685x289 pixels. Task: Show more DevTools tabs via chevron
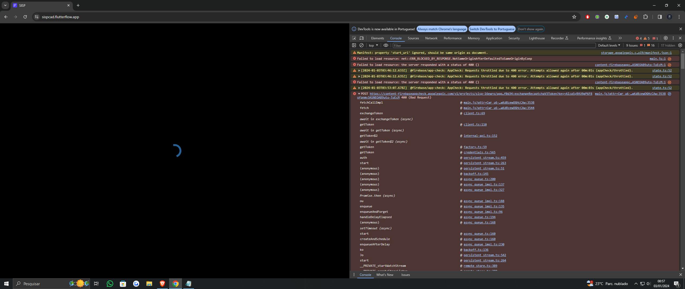pyautogui.click(x=620, y=38)
